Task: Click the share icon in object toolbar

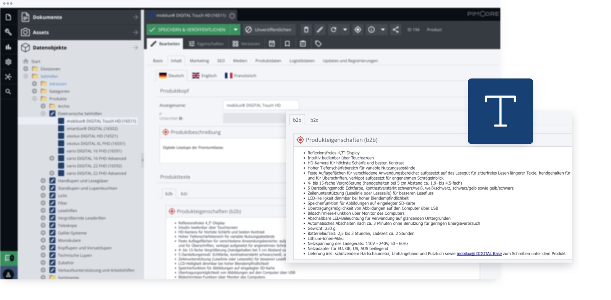Action: click(396, 29)
